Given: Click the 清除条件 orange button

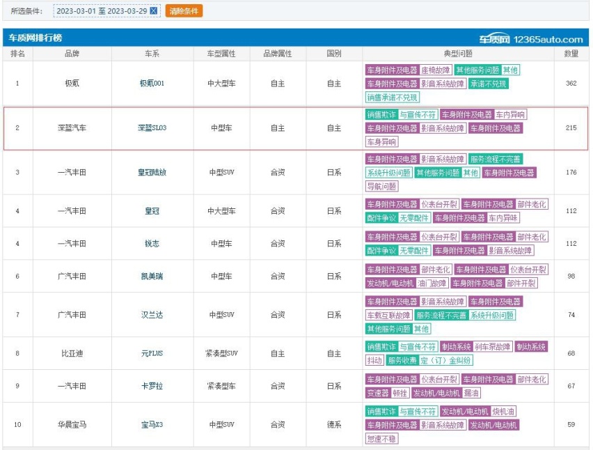Looking at the screenshot, I should 184,11.
